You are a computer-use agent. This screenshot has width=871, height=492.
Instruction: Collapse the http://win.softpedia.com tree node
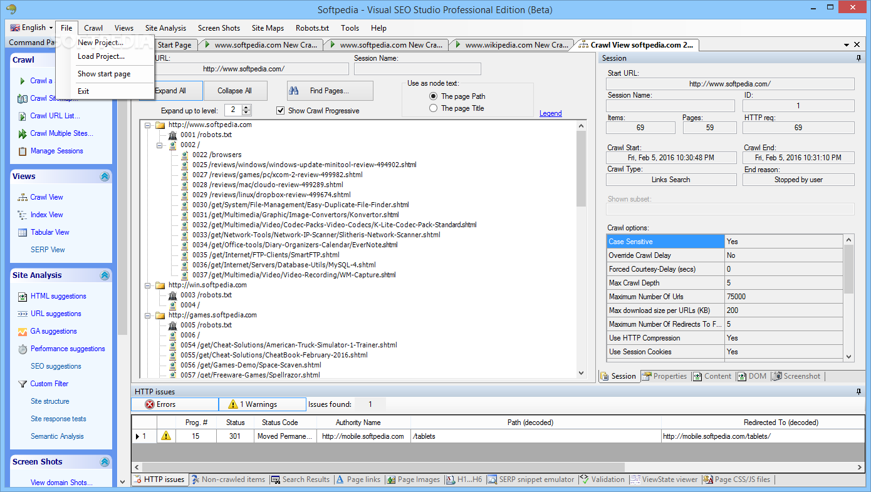point(148,285)
